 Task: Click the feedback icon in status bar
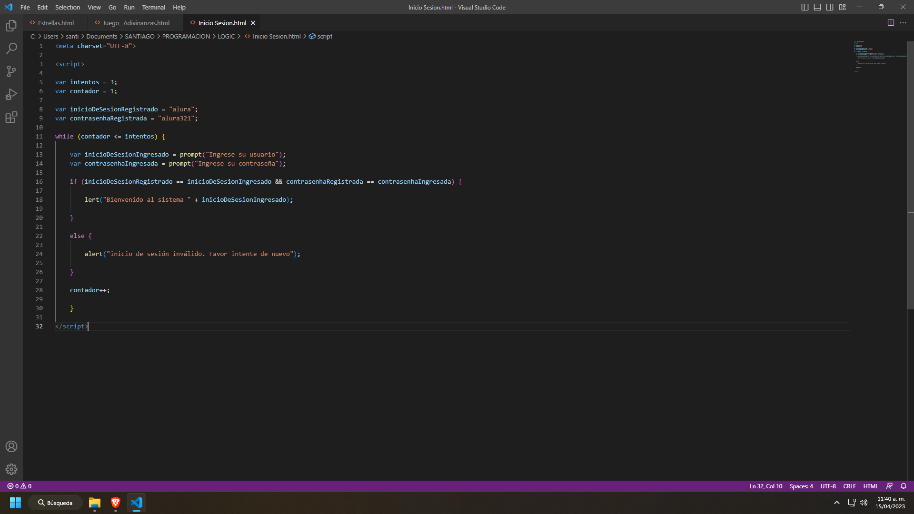[x=889, y=486]
